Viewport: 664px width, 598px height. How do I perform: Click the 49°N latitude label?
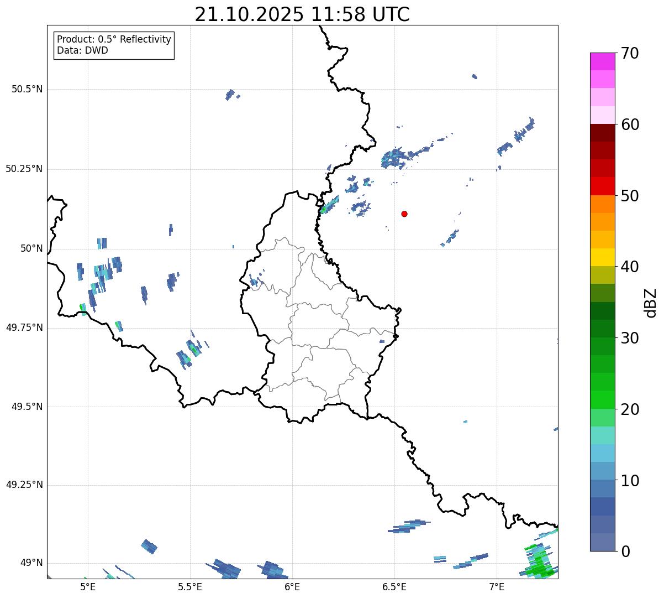tap(31, 563)
